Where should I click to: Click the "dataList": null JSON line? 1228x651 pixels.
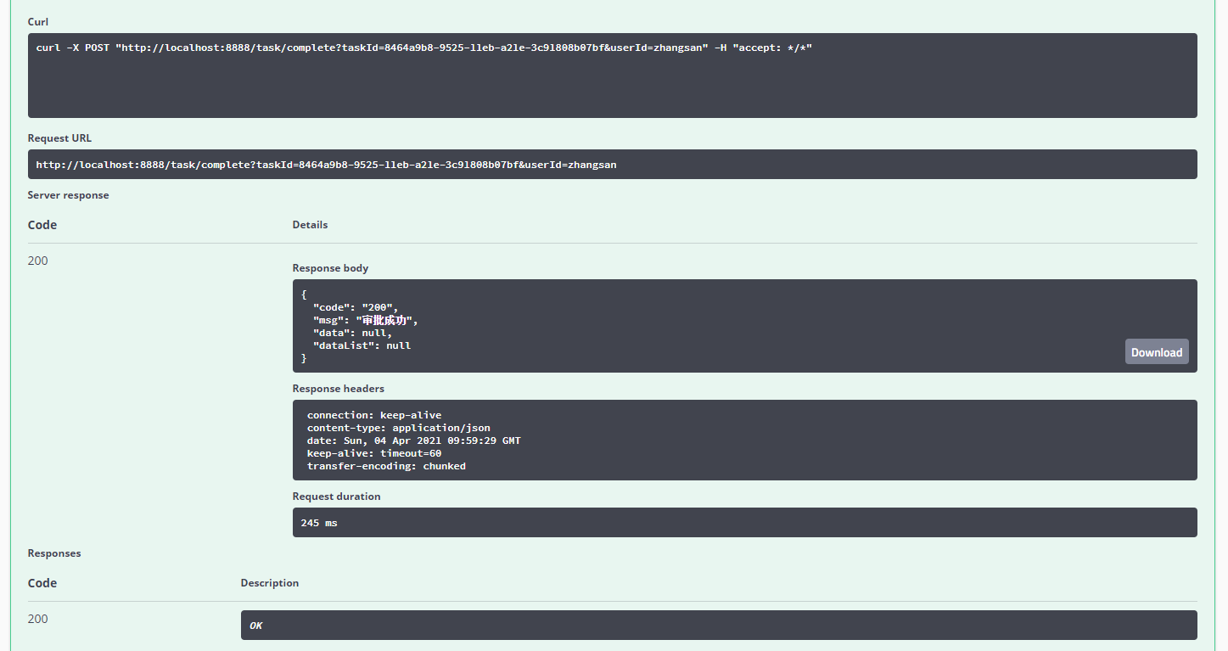362,346
